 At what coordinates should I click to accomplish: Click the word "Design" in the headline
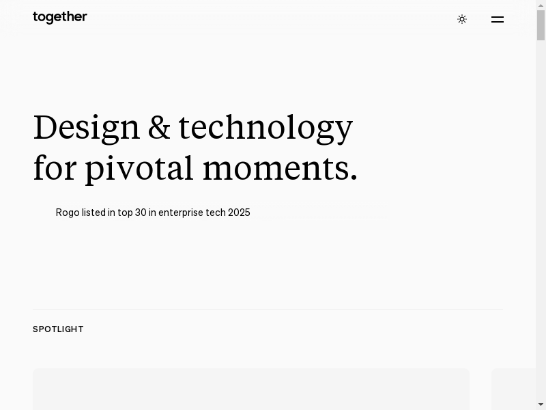tap(86, 128)
